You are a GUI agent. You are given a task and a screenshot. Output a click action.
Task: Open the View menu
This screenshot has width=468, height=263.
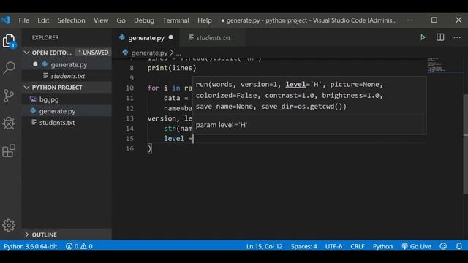tap(101, 20)
